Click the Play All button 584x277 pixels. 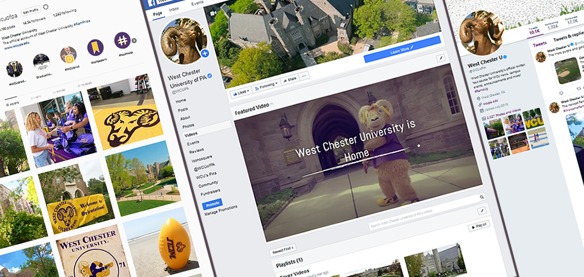pos(479,226)
